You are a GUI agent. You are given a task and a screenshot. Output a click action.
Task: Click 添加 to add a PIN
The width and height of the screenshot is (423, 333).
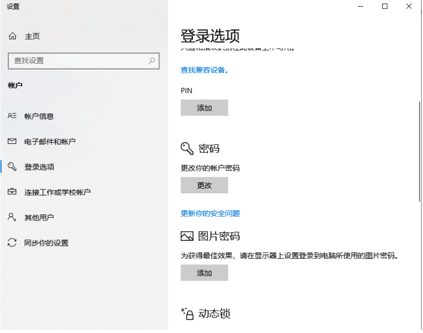204,108
